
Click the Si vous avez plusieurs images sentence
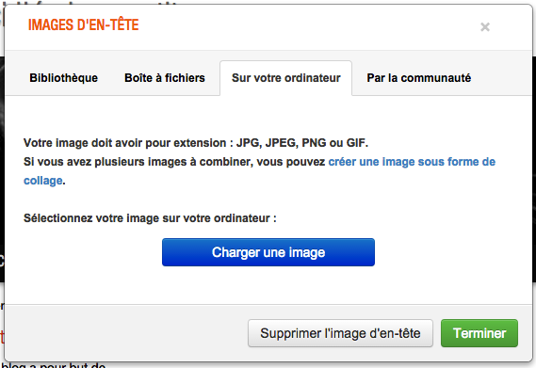point(174,162)
